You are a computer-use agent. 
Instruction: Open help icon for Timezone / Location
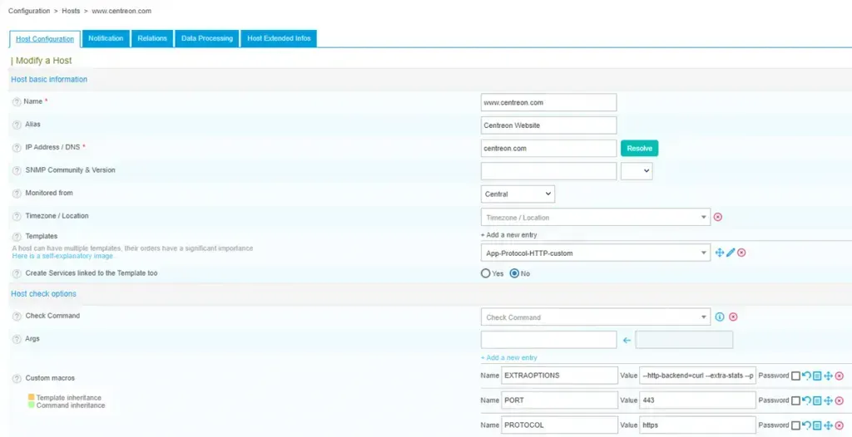coord(17,216)
